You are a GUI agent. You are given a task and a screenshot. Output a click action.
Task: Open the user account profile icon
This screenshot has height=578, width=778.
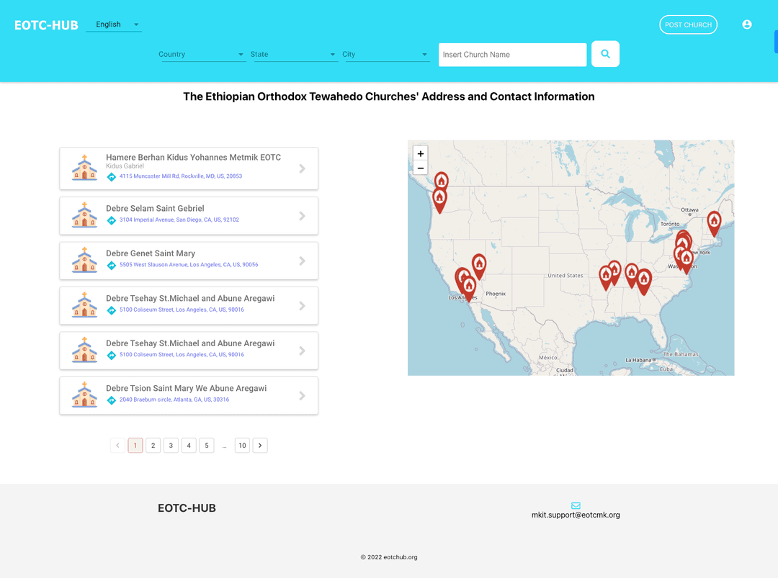[x=747, y=24]
